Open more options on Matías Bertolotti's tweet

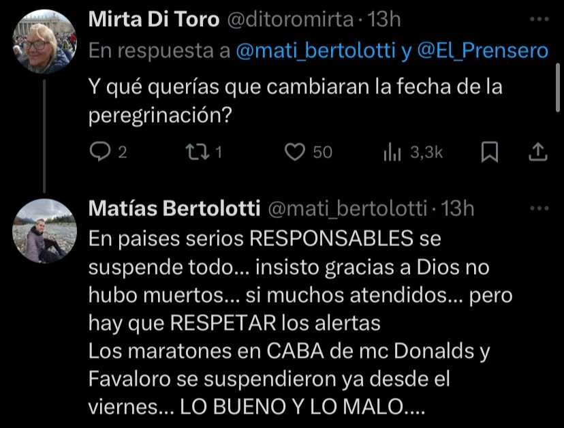(x=539, y=208)
